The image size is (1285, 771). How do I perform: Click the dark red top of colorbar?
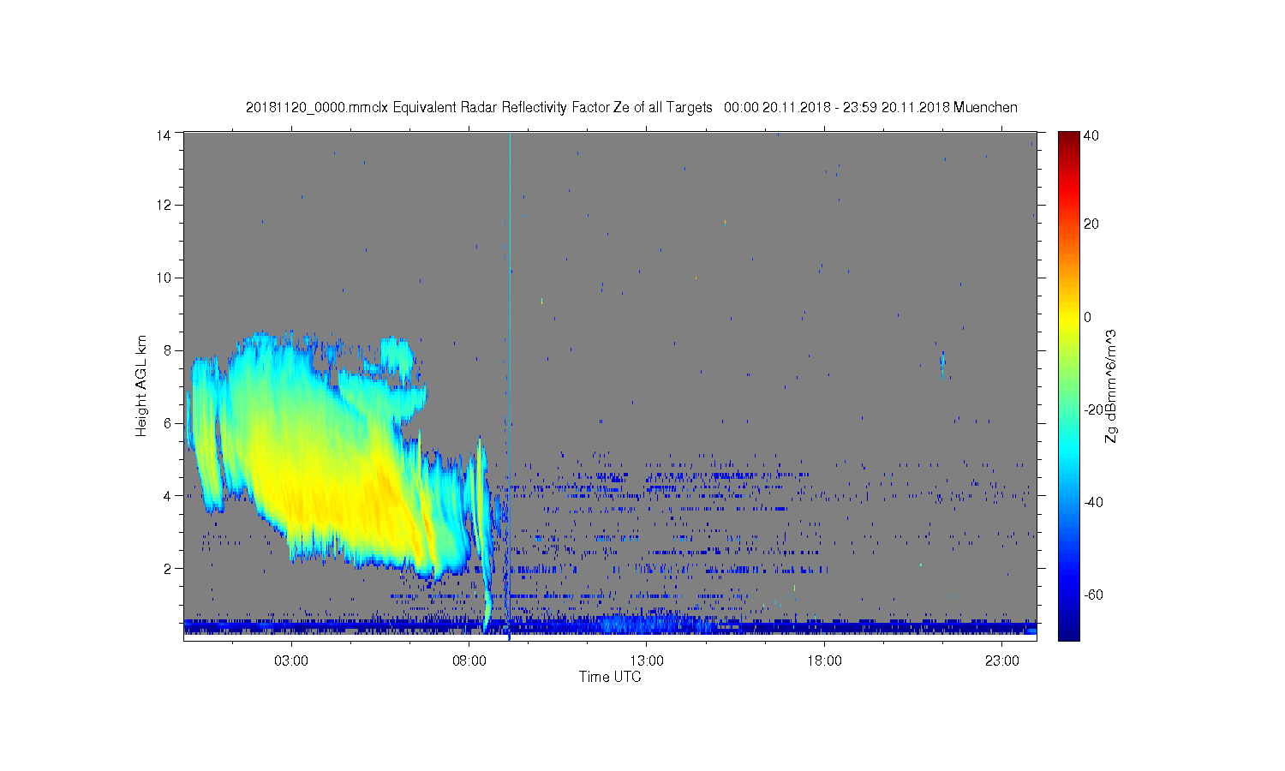[1068, 137]
